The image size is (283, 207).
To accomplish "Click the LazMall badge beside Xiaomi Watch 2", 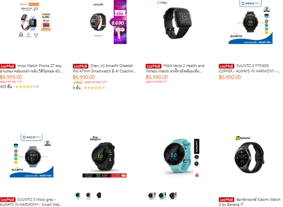I will pyautogui.click(x=226, y=200).
